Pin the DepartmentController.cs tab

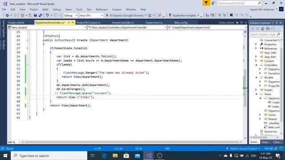coord(69,23)
